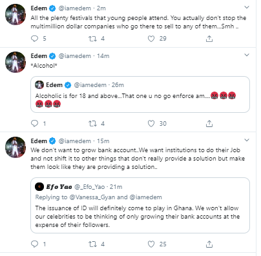Open the @_Efo_Yao profile handle
This screenshot has width=261, height=256.
[x=90, y=187]
